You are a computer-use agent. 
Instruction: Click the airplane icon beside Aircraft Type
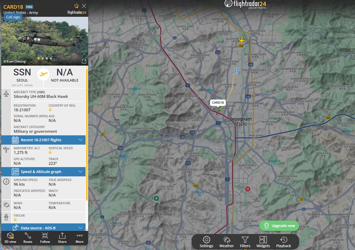6,94
